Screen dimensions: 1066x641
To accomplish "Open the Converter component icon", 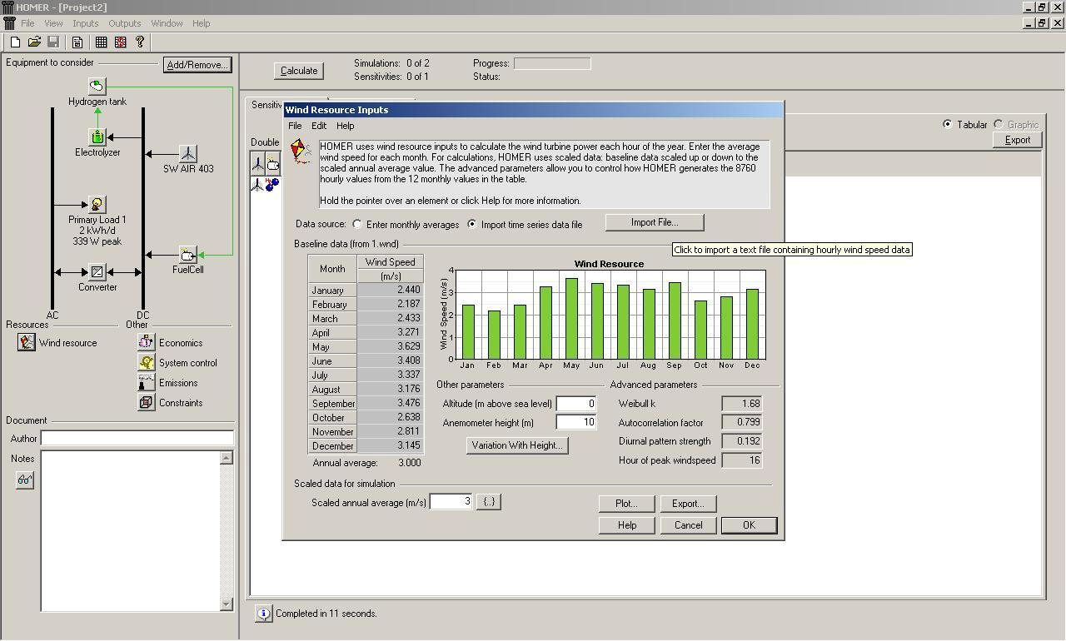I will coord(97,271).
